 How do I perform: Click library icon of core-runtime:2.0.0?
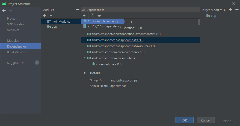pyautogui.click(x=94, y=64)
